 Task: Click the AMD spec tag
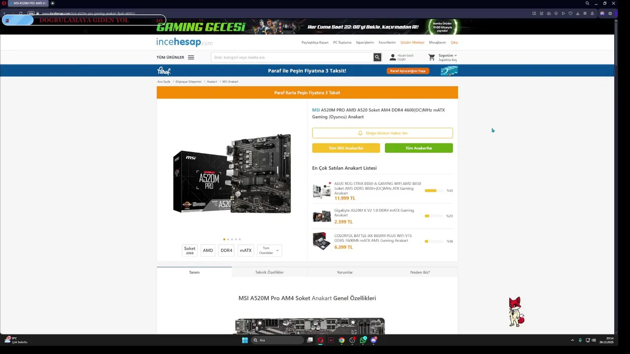208,250
